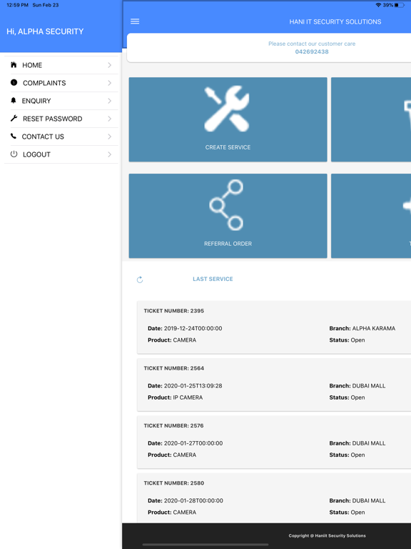
Task: Click the Complaints info icon
Action: click(x=14, y=83)
